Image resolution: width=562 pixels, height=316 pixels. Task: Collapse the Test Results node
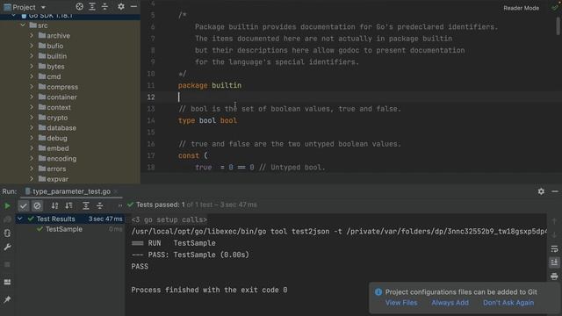pyautogui.click(x=20, y=219)
